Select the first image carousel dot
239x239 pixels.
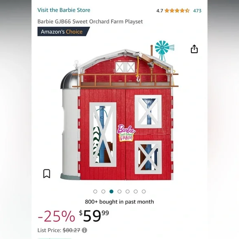click(95, 192)
